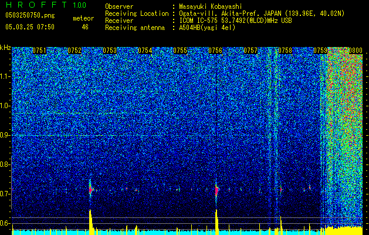Click the strong meteor echo after 0752

91,189
